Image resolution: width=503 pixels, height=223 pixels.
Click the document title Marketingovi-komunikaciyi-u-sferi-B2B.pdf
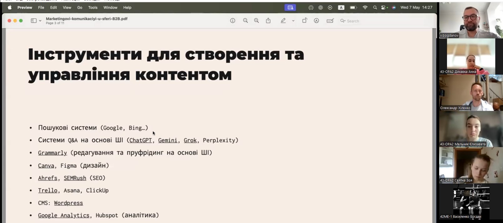tap(87, 18)
